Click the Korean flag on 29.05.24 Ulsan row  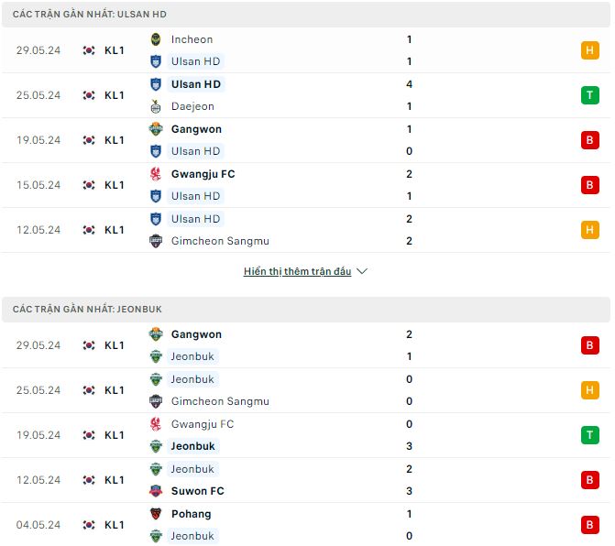[89, 50]
